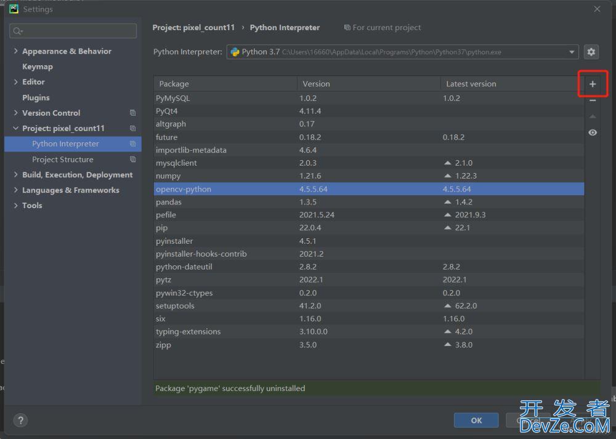Image resolution: width=616 pixels, height=439 pixels.
Task: Expand Appearance & Behavior section
Action: pos(16,51)
